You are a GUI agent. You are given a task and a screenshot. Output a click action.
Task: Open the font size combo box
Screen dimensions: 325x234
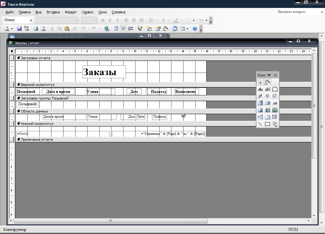pyautogui.click(x=89, y=20)
